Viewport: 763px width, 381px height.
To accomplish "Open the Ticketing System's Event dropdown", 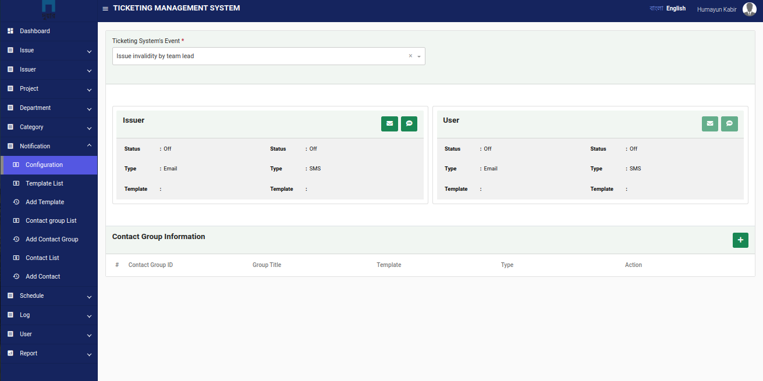I will coord(269,56).
